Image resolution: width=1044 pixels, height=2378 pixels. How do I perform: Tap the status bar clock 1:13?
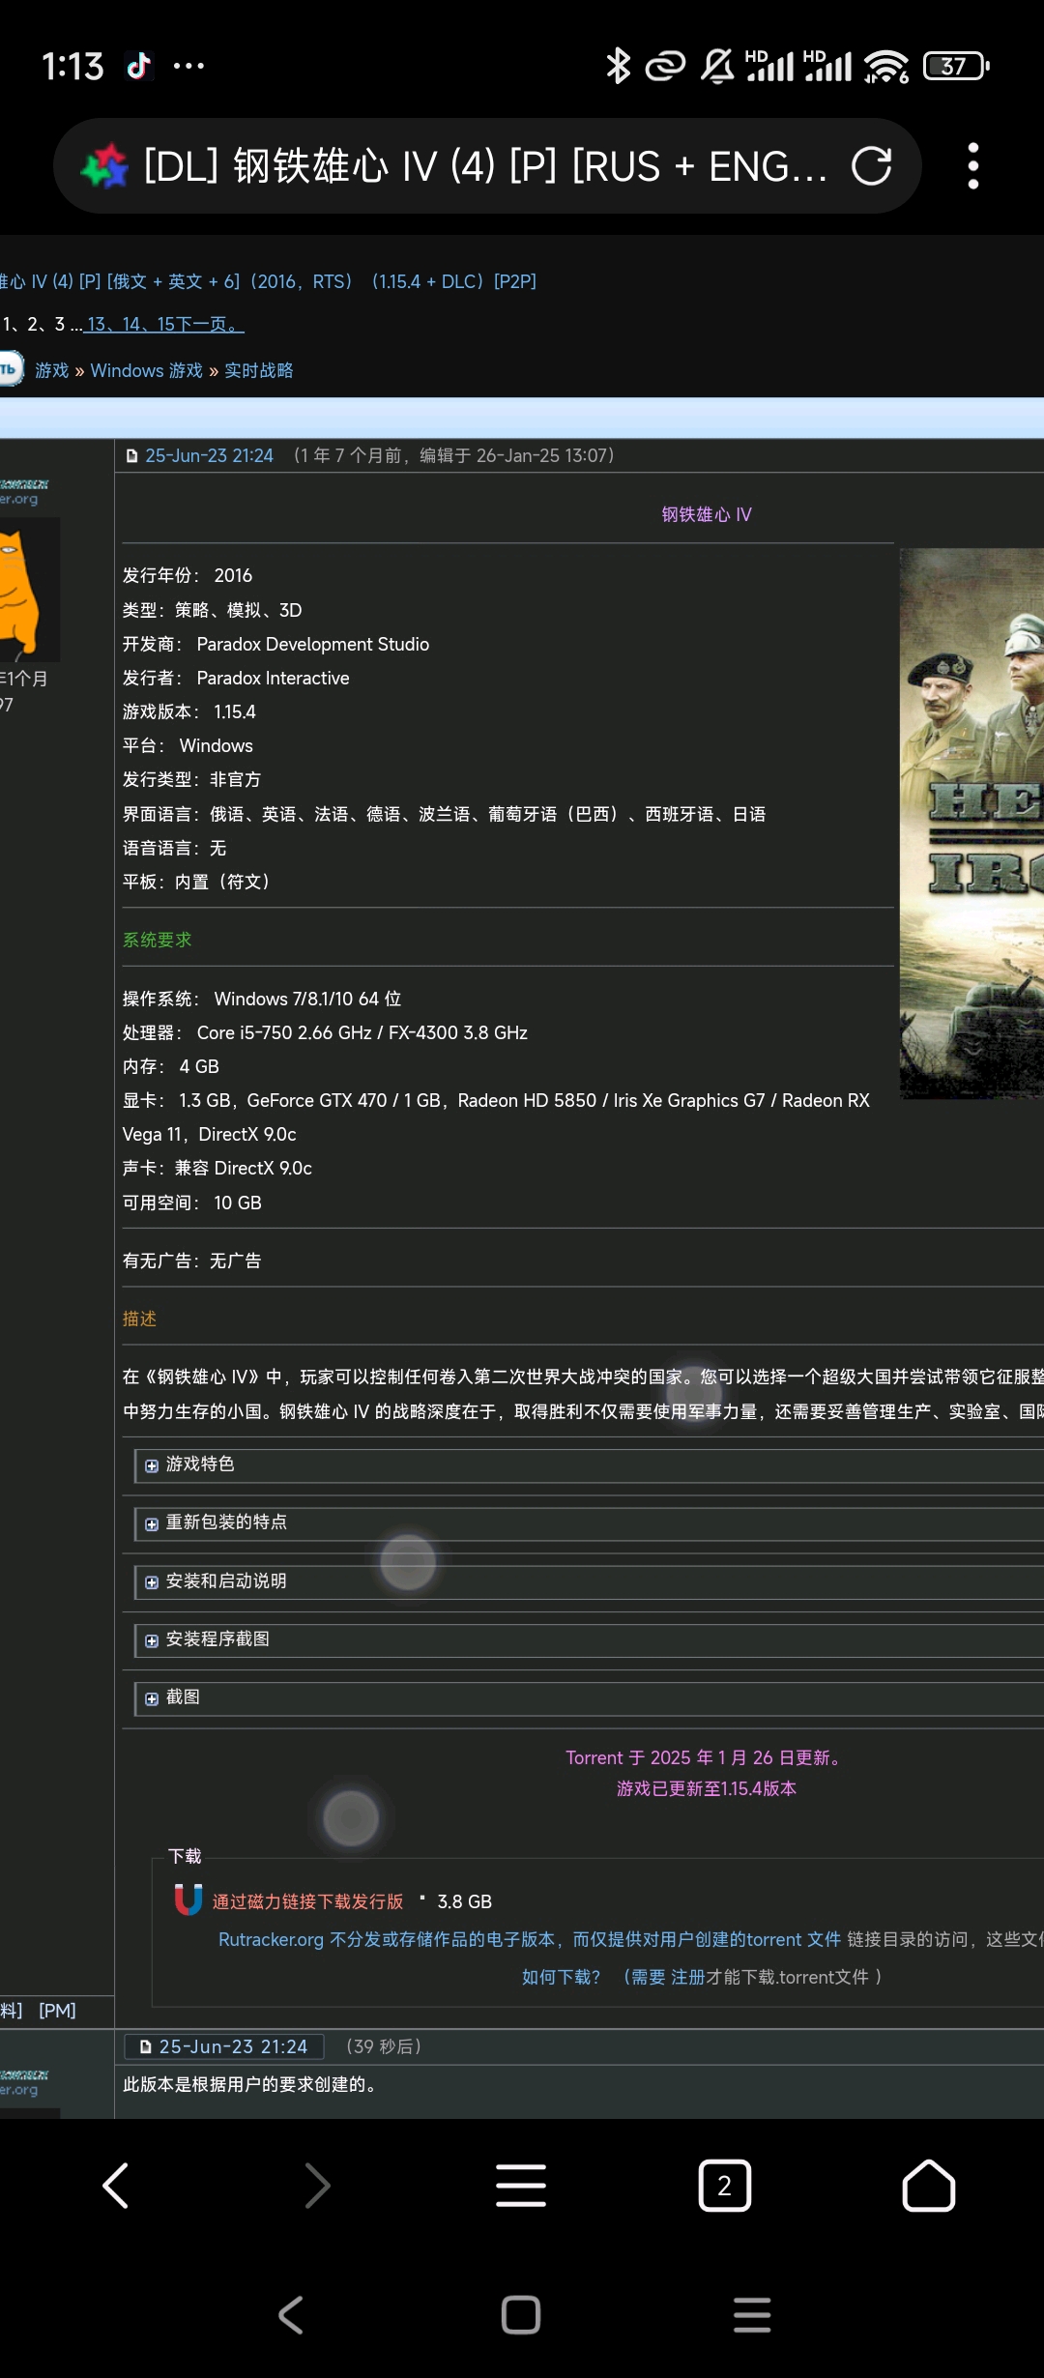coord(72,66)
